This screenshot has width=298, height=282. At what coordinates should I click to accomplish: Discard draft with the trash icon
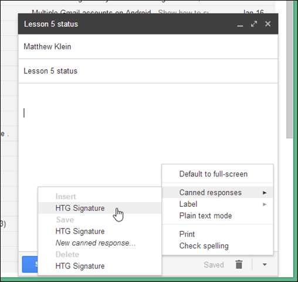point(239,264)
